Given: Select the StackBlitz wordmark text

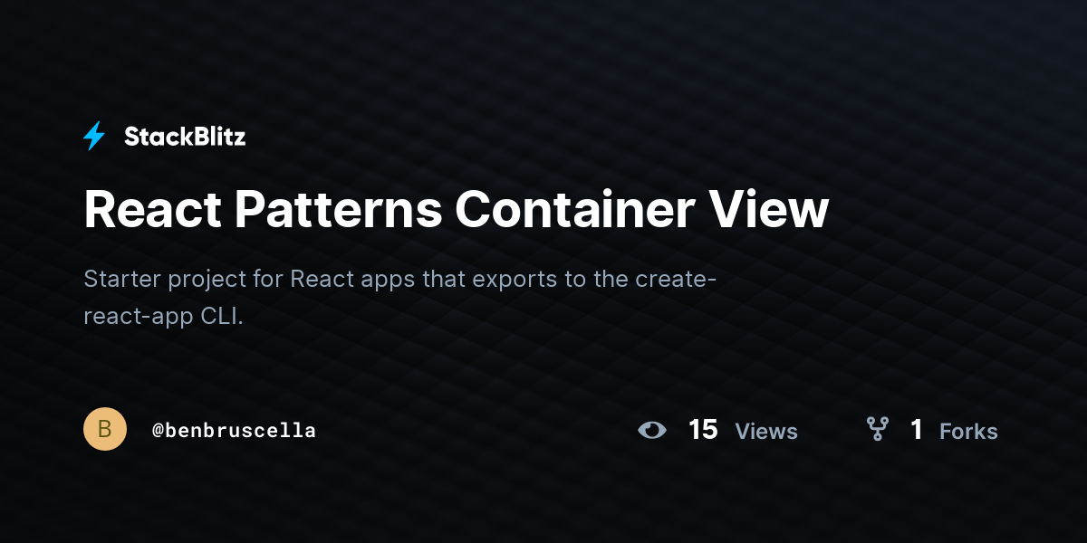Looking at the screenshot, I should [x=185, y=137].
